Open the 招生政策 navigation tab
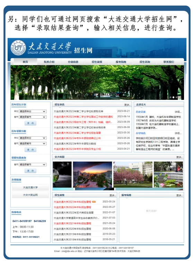193x265 pixels. (x=97, y=62)
